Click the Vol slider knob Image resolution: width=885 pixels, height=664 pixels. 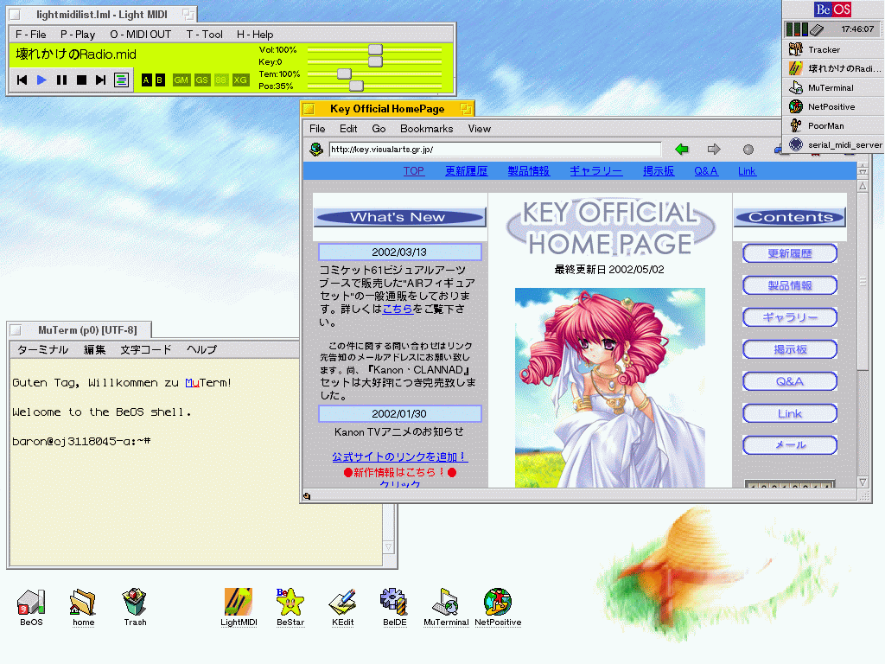(375, 49)
